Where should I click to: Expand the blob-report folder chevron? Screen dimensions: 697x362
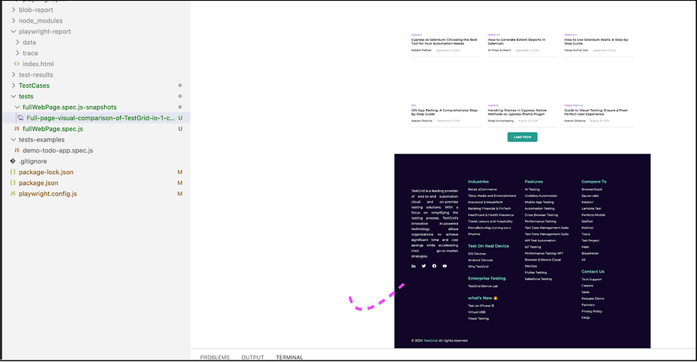[14, 10]
